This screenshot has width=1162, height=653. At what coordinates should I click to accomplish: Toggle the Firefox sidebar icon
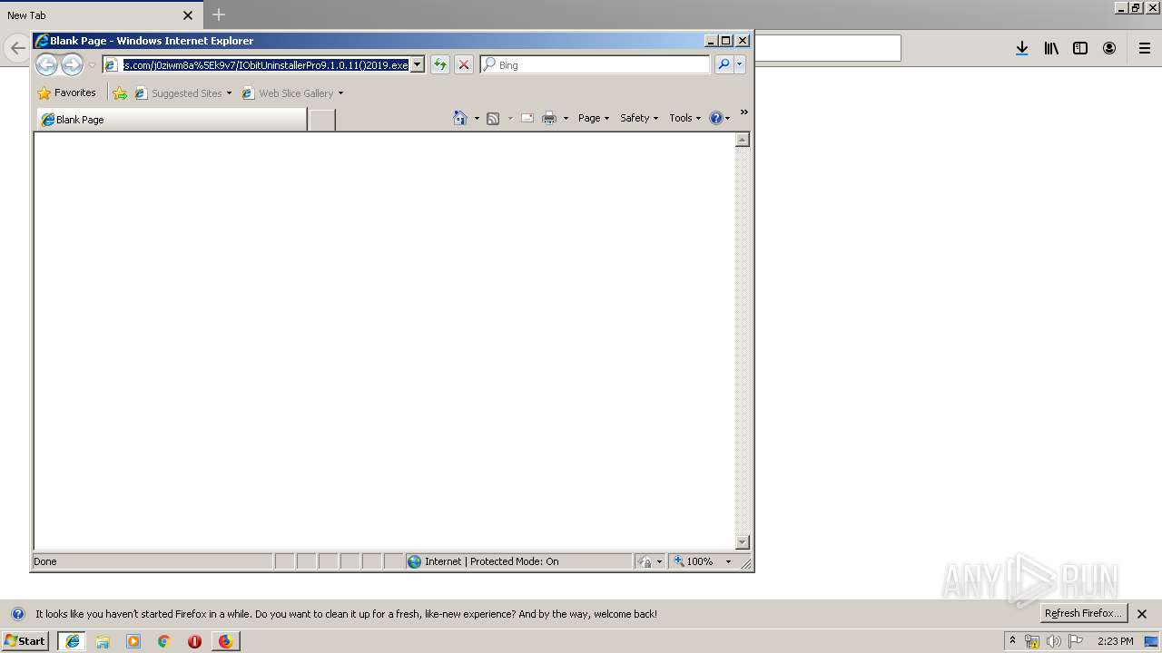pos(1080,48)
